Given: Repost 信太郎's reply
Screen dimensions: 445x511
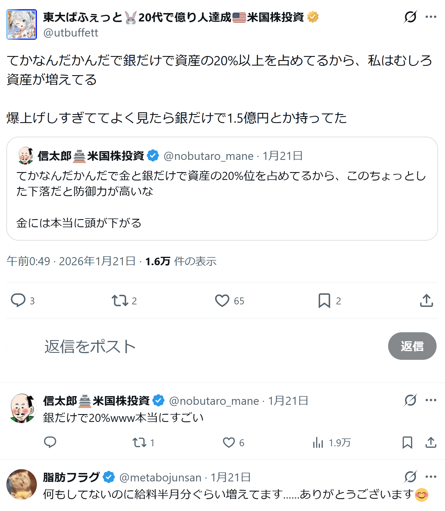Looking at the screenshot, I should tap(139, 443).
